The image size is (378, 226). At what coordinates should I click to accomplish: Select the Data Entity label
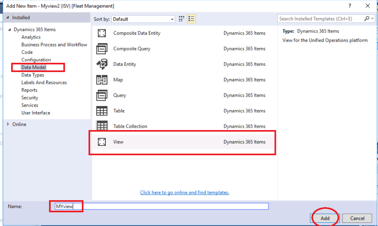125,64
